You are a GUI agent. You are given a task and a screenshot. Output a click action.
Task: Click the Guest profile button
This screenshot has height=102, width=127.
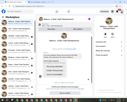point(119,6)
